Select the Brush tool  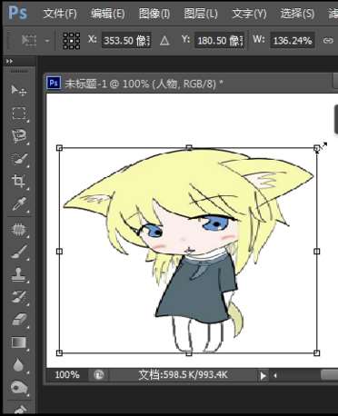[19, 252]
